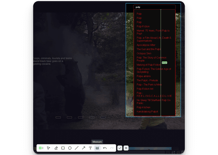Click the search field containing 'pulp'
This screenshot has width=218, height=155.
154,7
